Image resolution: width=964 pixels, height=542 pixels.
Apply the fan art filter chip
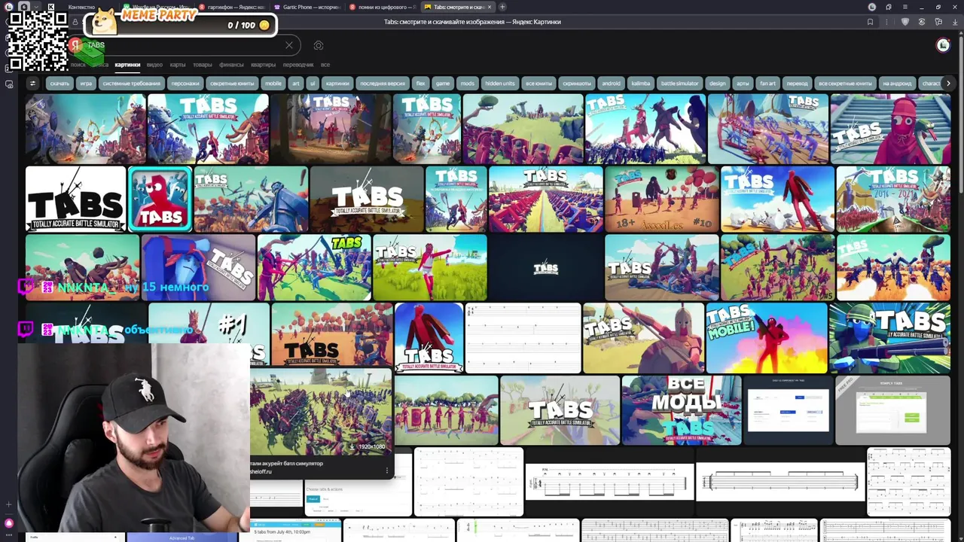point(767,84)
